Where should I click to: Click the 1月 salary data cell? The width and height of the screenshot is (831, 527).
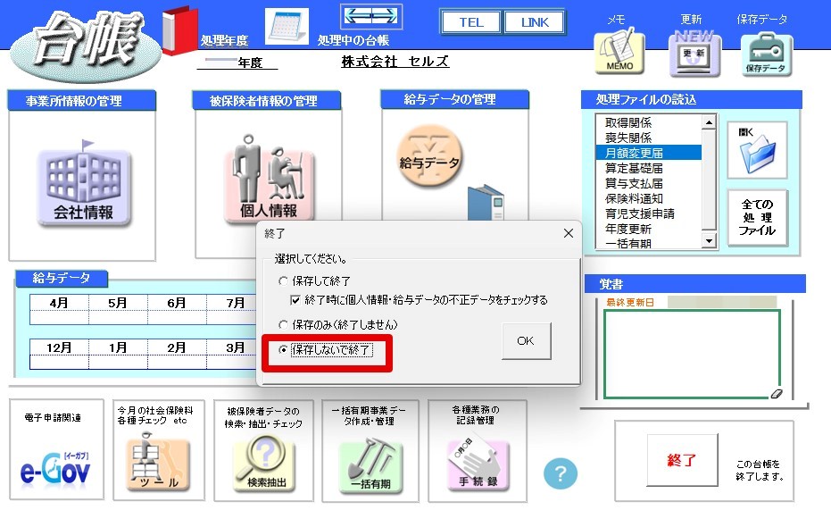[118, 362]
